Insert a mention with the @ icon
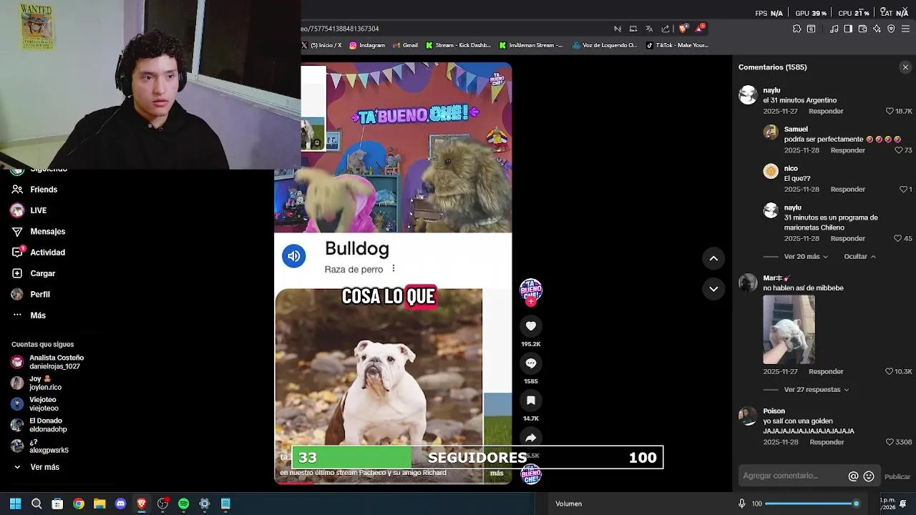The height and width of the screenshot is (515, 916). click(x=853, y=476)
